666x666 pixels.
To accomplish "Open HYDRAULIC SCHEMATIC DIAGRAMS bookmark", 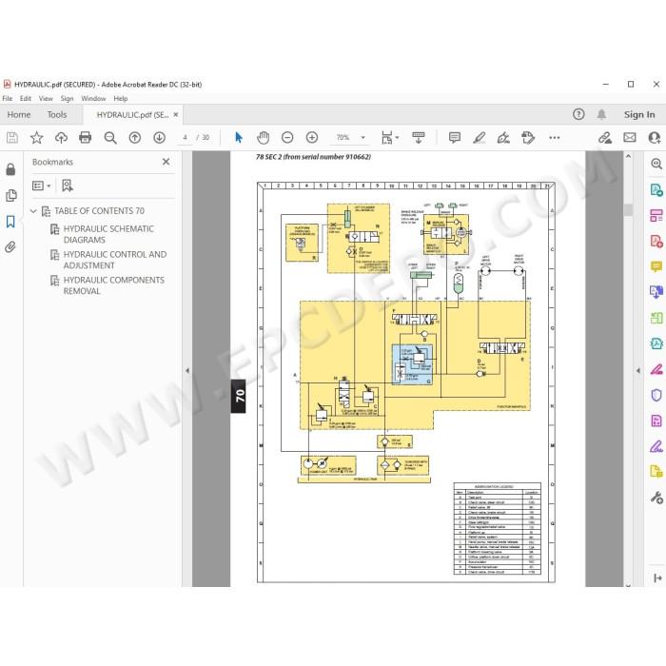I will click(x=108, y=234).
